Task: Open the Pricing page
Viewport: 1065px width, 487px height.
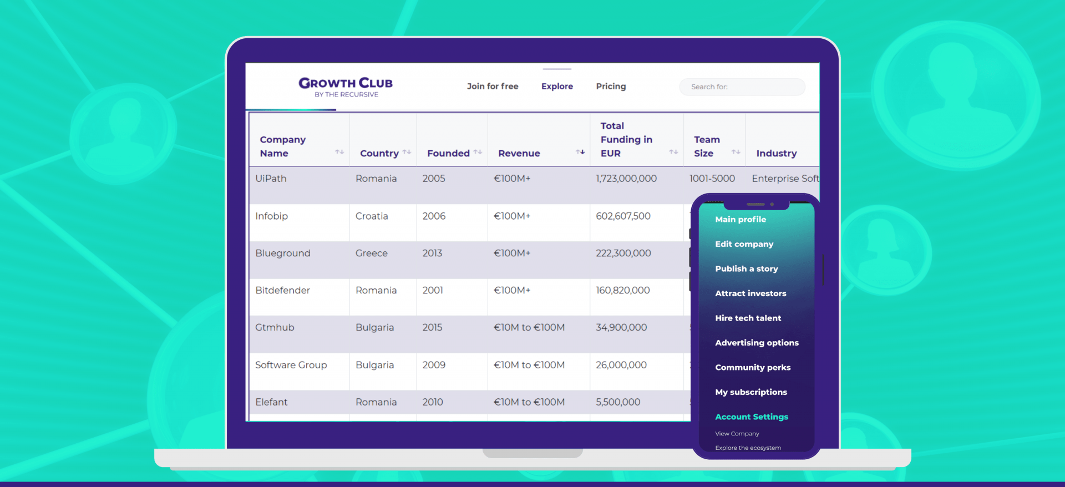Action: click(611, 87)
